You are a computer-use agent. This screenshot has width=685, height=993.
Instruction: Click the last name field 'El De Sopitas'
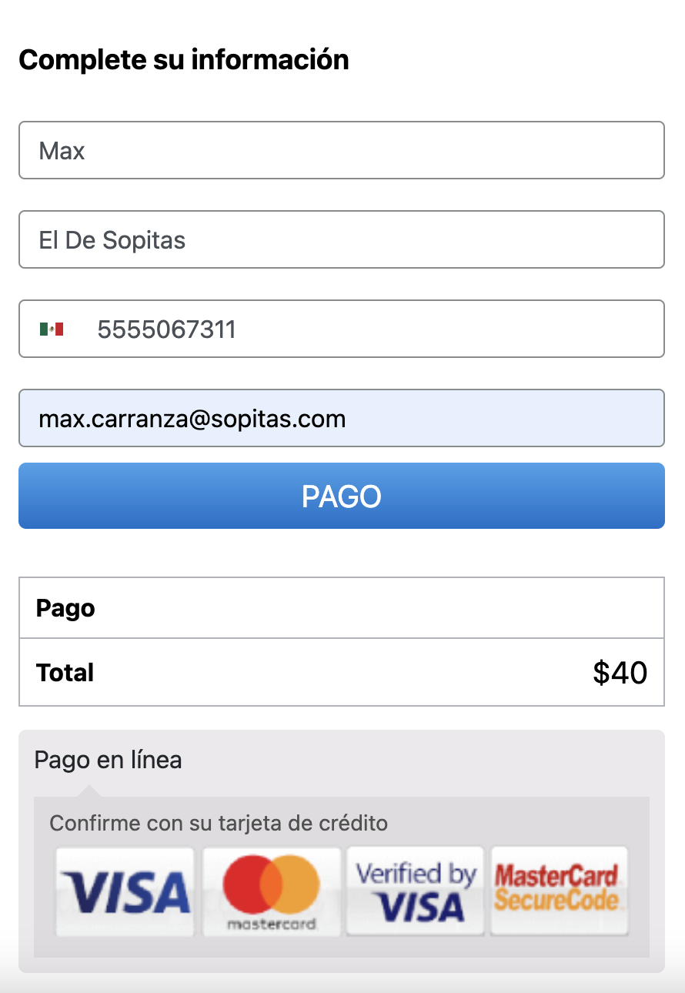341,240
